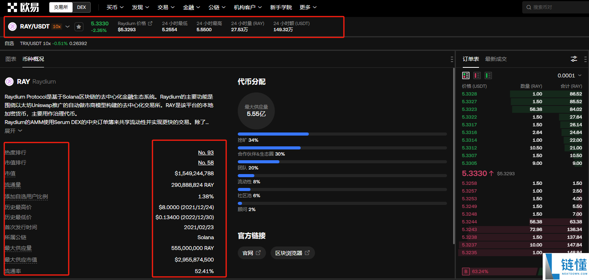Open the 发现 dropdown menu
The height and width of the screenshot is (280, 589).
pyautogui.click(x=140, y=7)
